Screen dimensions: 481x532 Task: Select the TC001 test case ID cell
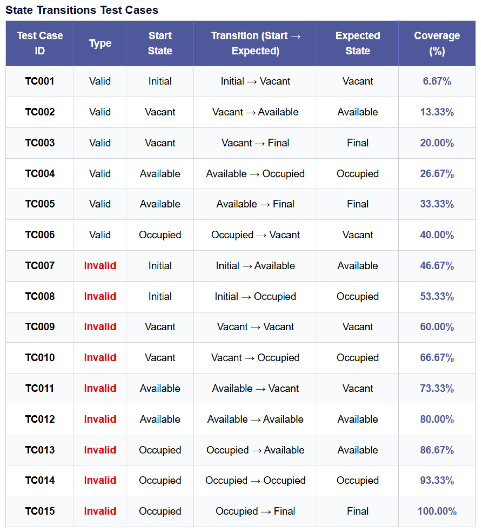pyautogui.click(x=40, y=81)
